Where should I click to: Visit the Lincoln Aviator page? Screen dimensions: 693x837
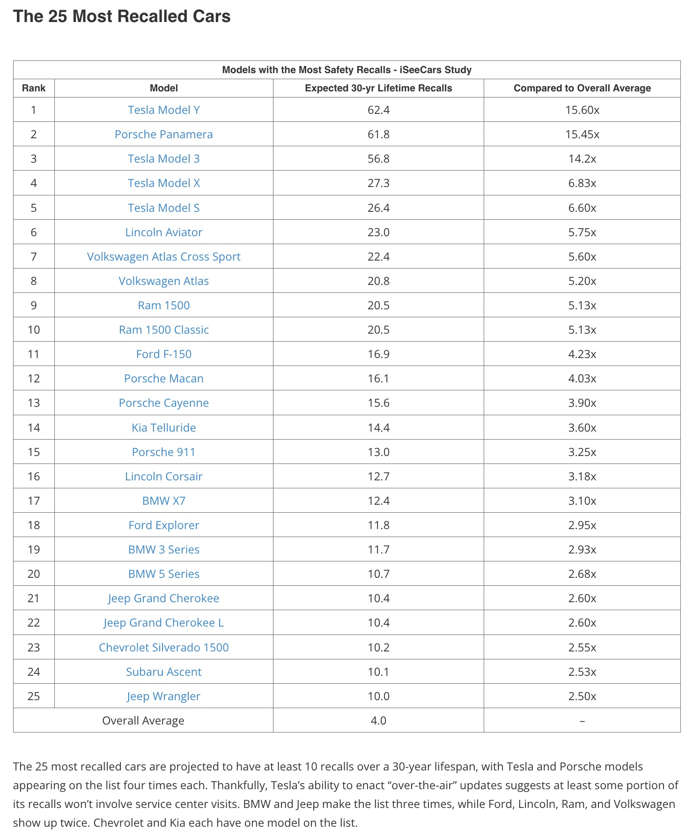[164, 232]
